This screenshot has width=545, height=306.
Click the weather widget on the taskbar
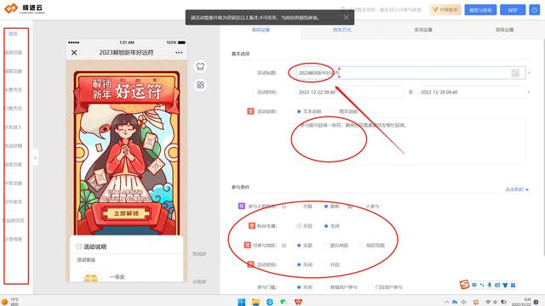tap(9, 302)
